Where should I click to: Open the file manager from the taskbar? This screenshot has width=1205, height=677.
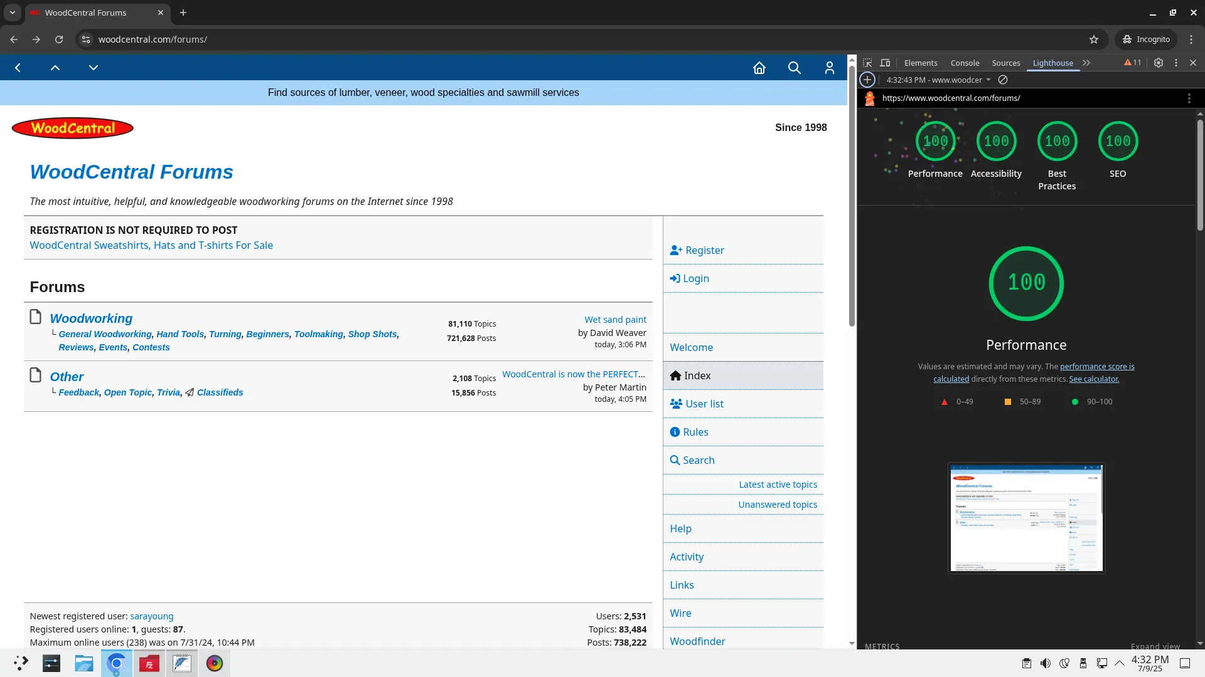83,663
